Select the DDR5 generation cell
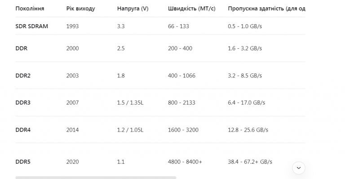 pos(23,162)
